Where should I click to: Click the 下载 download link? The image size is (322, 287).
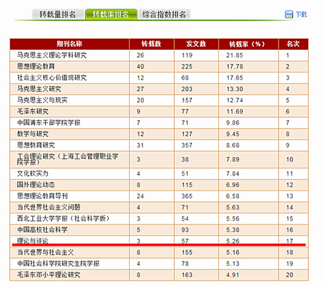301,15
